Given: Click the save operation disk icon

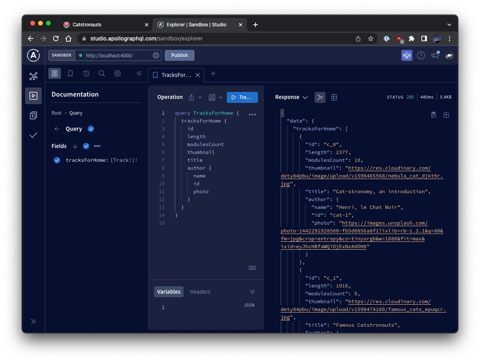Looking at the screenshot, I should coord(212,97).
